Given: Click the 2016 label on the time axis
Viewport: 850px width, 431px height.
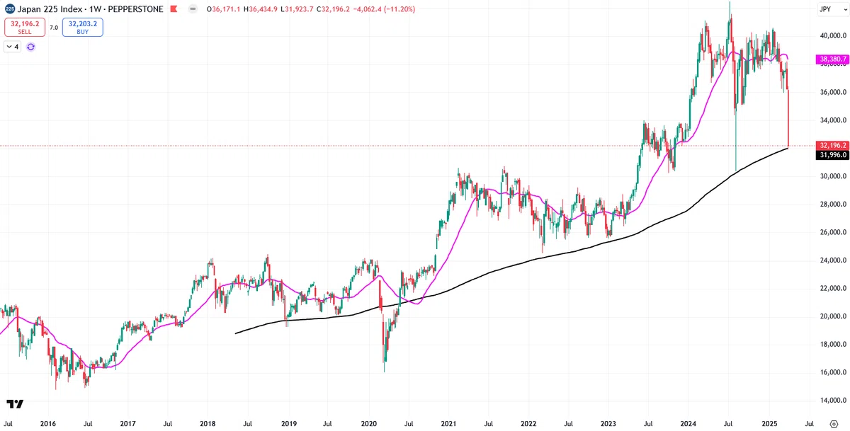Looking at the screenshot, I should coord(48,424).
